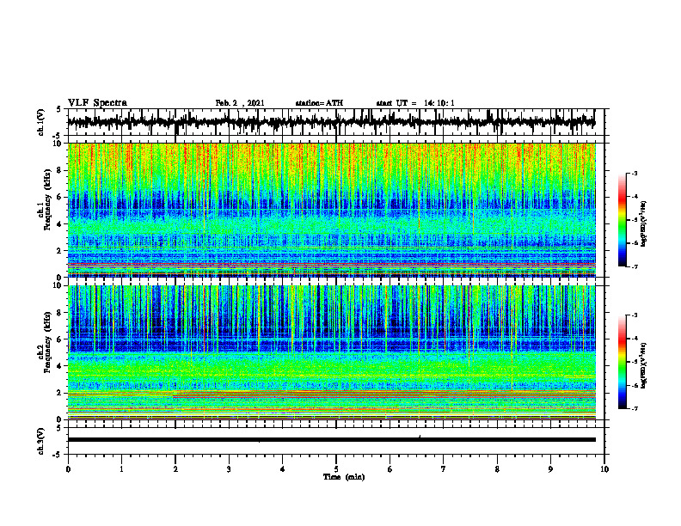The width and height of the screenshot is (681, 526).
Task: Click the "ch.1(V)" waveform axis label
Action: click(x=40, y=122)
